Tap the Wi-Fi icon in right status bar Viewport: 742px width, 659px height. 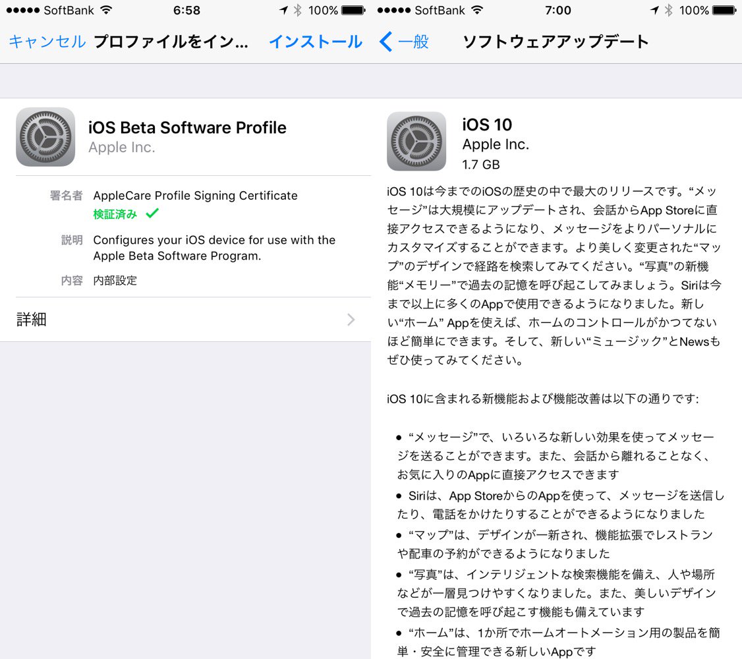click(x=478, y=10)
